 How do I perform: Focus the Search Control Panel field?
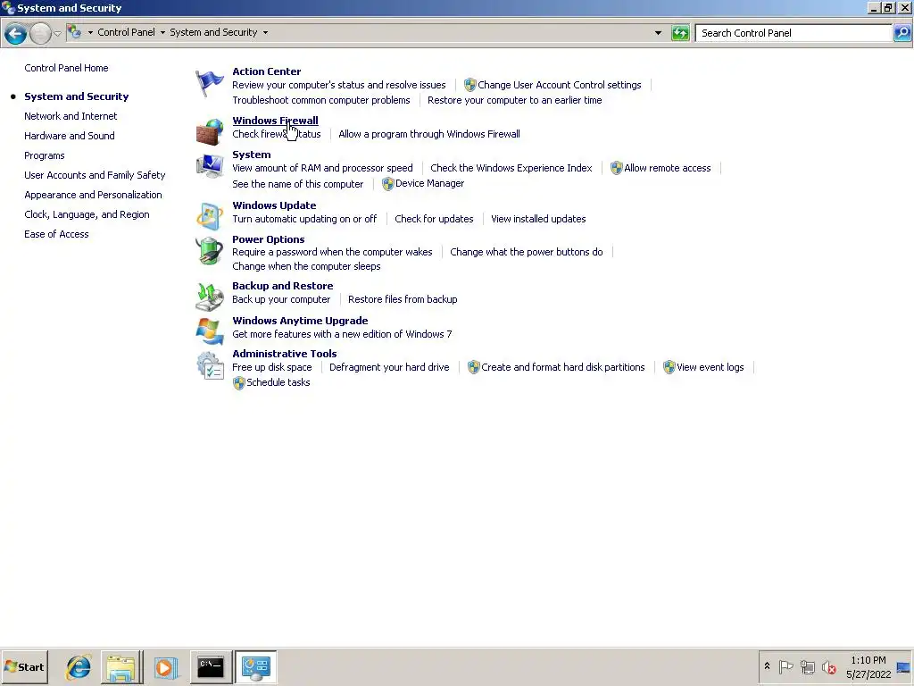[x=794, y=33]
